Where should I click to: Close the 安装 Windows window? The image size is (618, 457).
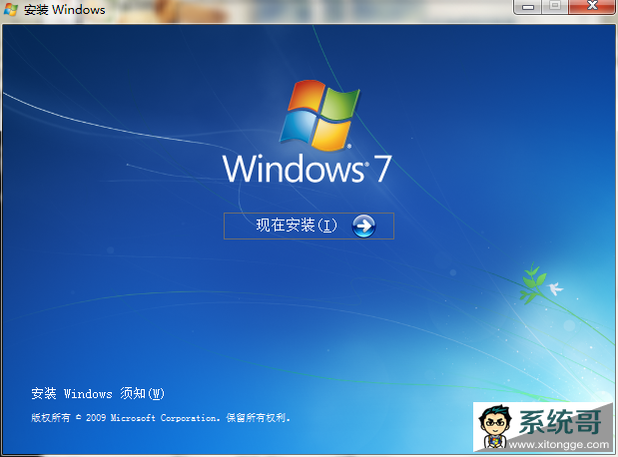pos(592,6)
